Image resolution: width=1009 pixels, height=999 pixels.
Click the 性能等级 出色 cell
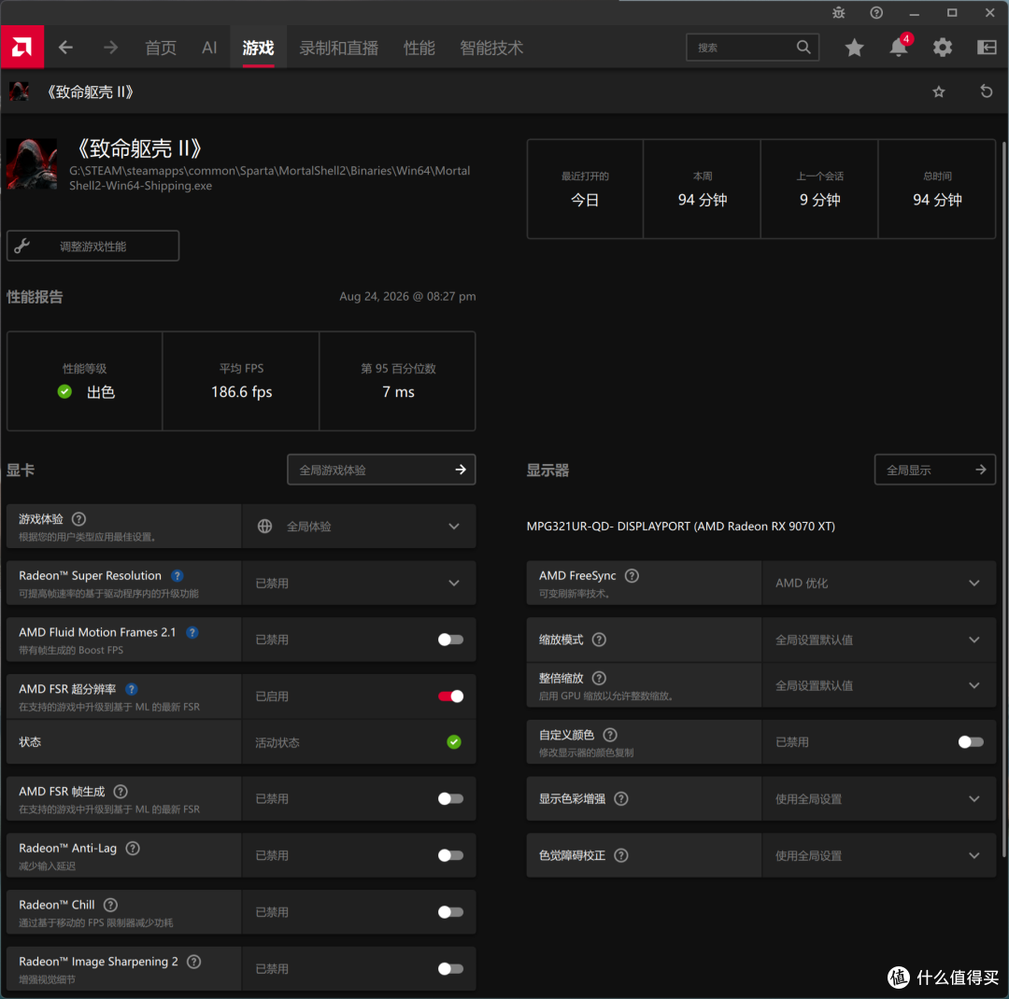click(x=84, y=381)
